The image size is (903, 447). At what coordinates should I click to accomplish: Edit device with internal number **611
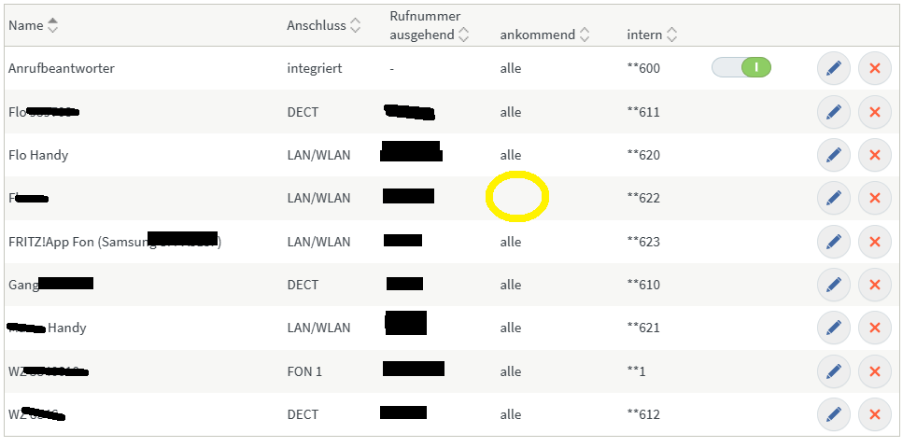pos(833,112)
